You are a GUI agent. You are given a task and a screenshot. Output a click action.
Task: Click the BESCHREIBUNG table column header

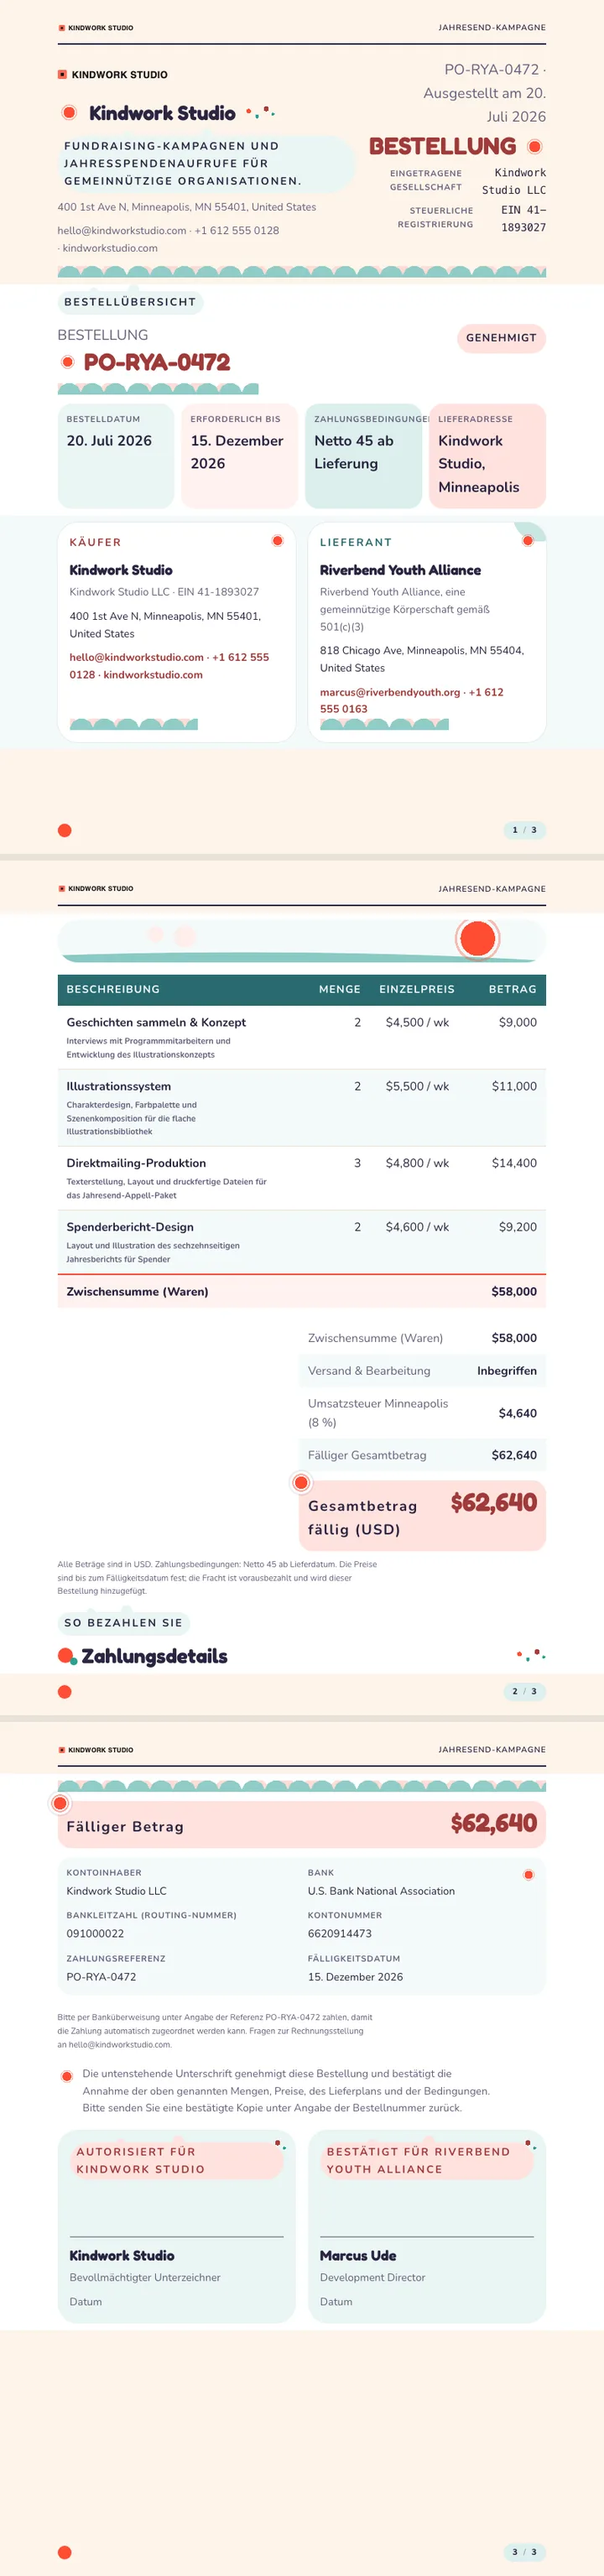[113, 989]
